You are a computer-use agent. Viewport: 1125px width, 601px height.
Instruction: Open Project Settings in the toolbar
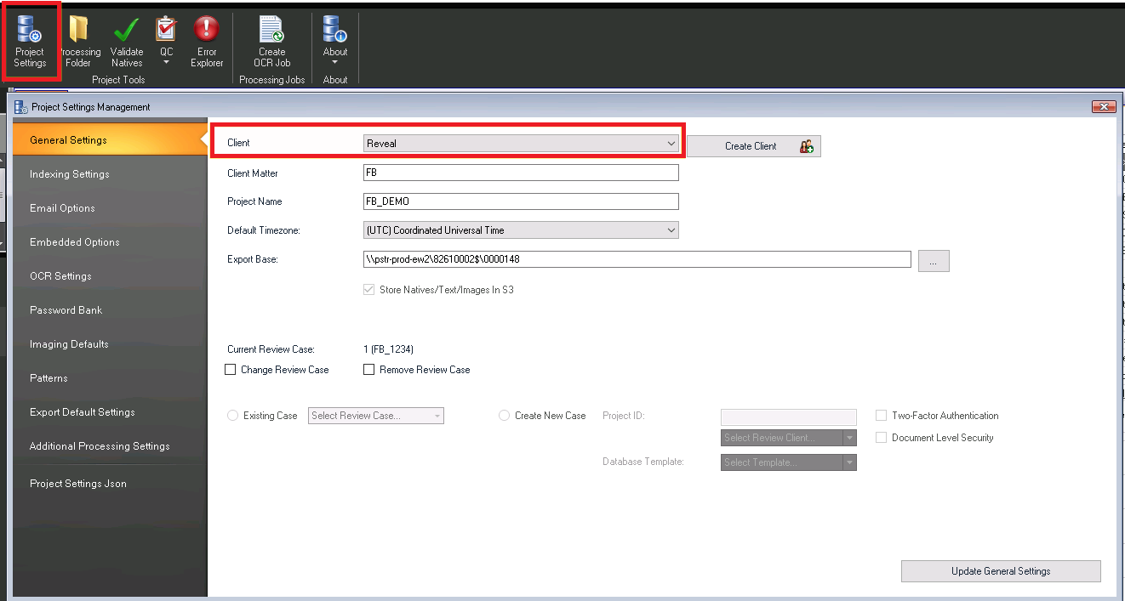coord(31,43)
